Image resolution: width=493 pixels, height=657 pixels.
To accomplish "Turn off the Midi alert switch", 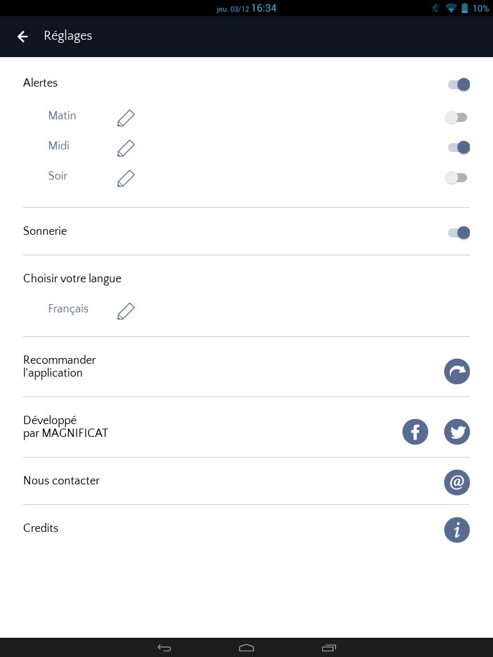I will (459, 148).
